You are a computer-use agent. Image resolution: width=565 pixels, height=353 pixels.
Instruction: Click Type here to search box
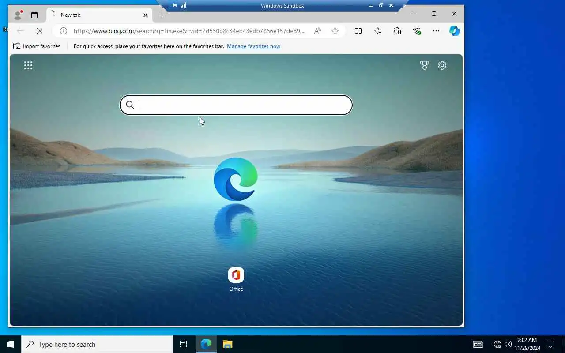pos(97,344)
